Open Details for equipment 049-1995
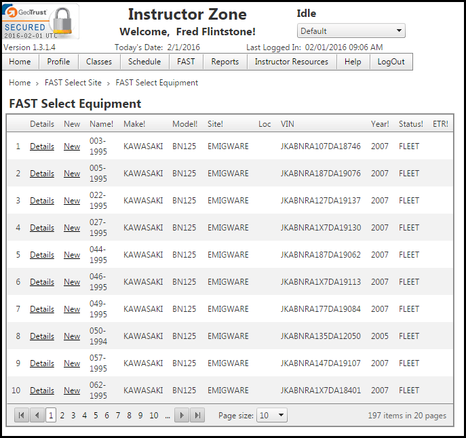 (42, 309)
